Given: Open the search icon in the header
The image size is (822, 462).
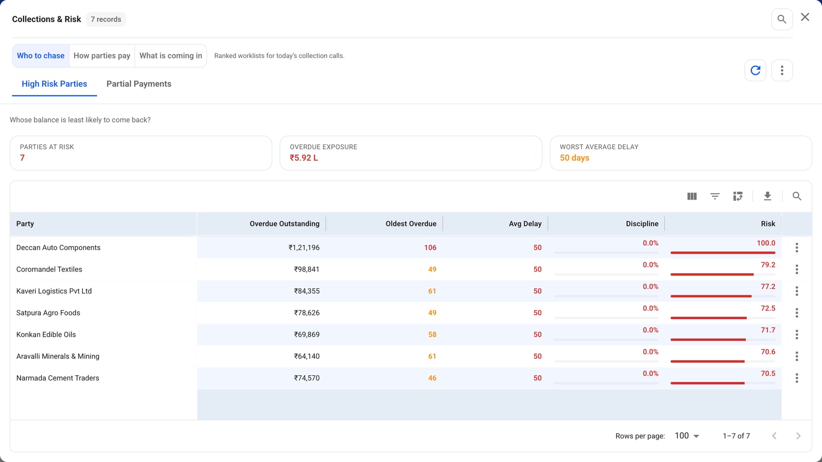Looking at the screenshot, I should pos(781,20).
